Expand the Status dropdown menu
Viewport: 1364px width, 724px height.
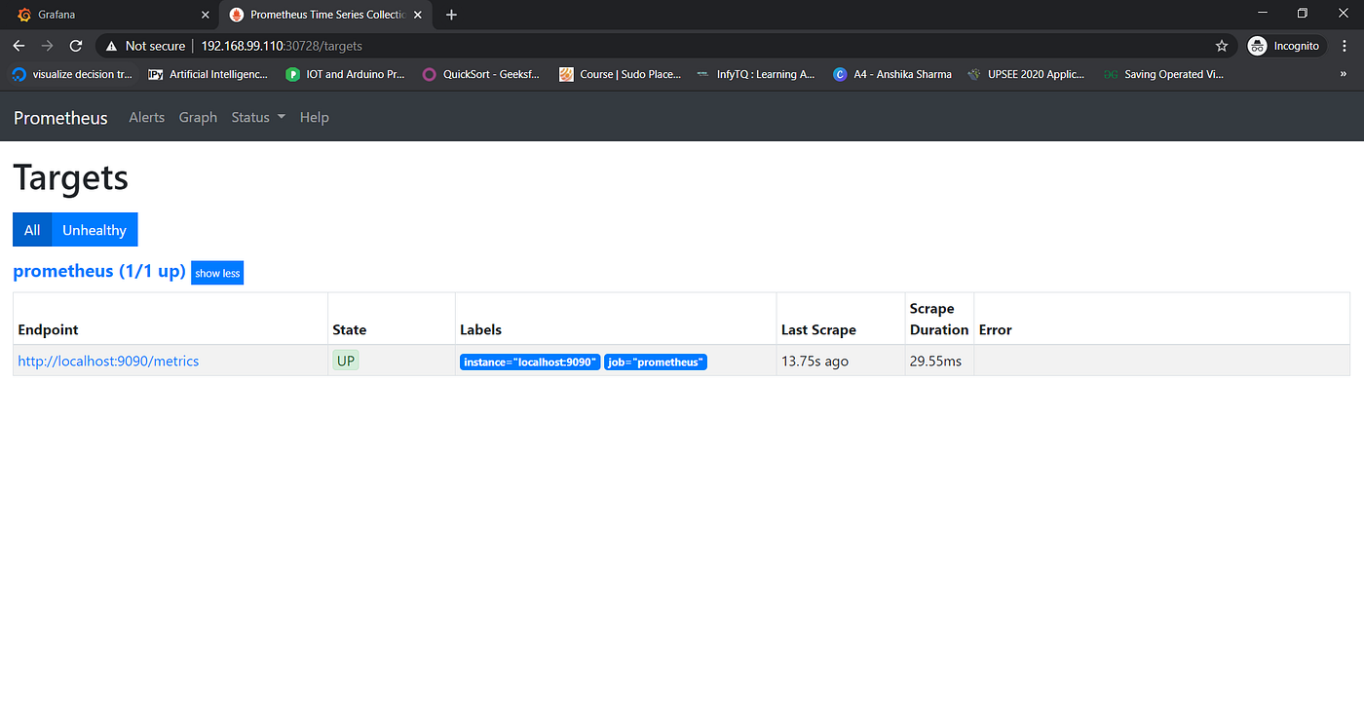258,117
